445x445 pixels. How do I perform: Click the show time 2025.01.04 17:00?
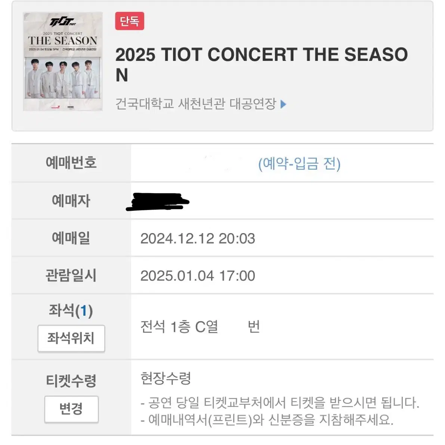pyautogui.click(x=198, y=276)
